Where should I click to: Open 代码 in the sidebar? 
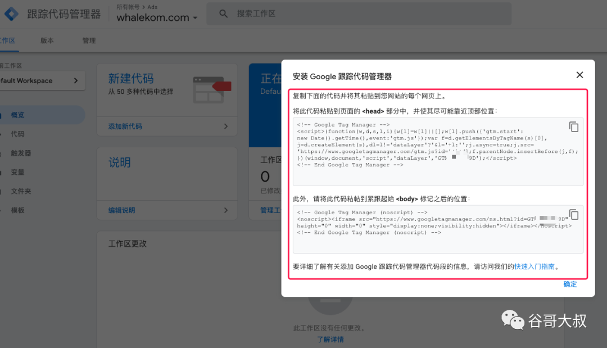[18, 134]
